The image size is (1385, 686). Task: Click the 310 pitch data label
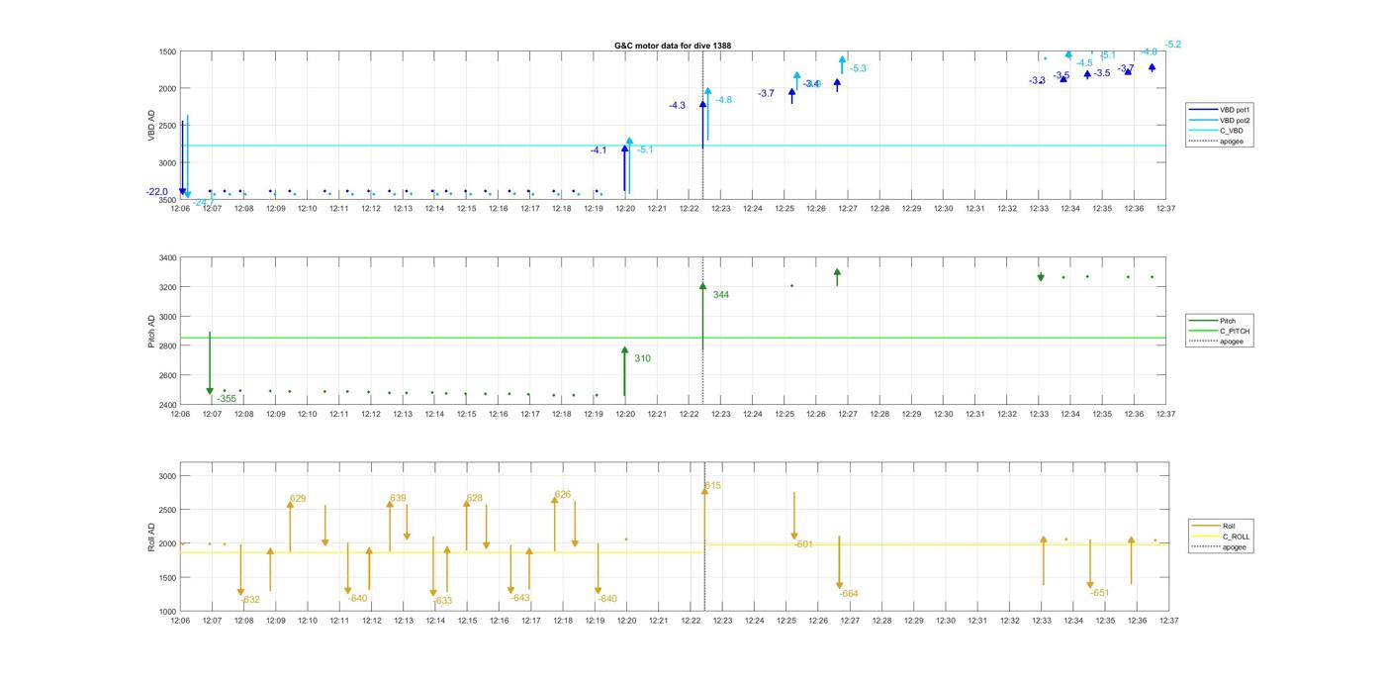coord(642,358)
